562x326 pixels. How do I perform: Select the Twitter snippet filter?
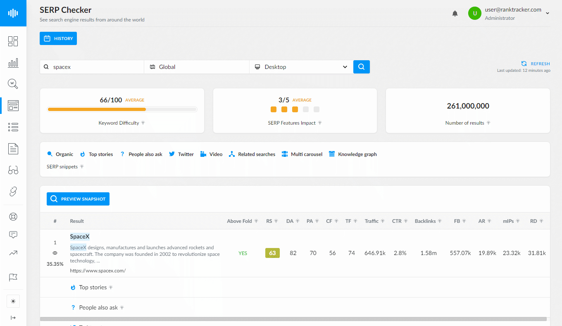coord(181,154)
